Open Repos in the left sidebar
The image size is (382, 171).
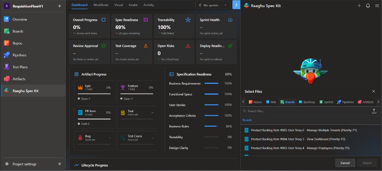[x=33, y=43]
